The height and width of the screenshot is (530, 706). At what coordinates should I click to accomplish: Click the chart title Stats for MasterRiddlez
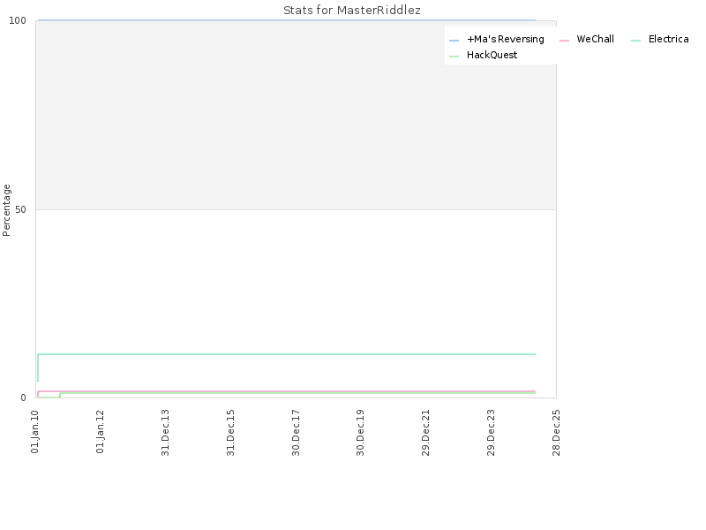351,10
